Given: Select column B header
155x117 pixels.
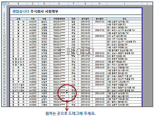Looking at the screenshot, I should tap(18, 4).
